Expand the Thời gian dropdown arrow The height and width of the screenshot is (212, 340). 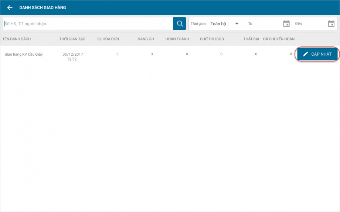[x=237, y=24]
